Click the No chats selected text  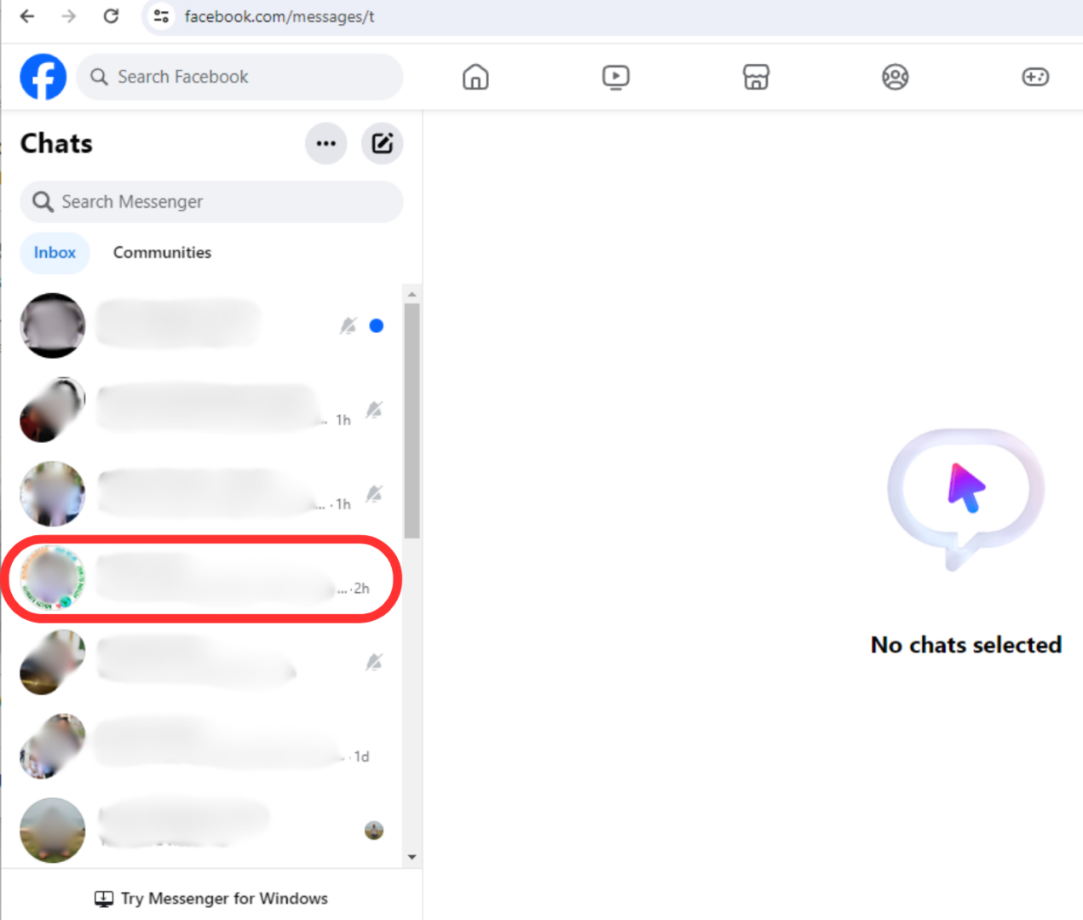pos(966,645)
